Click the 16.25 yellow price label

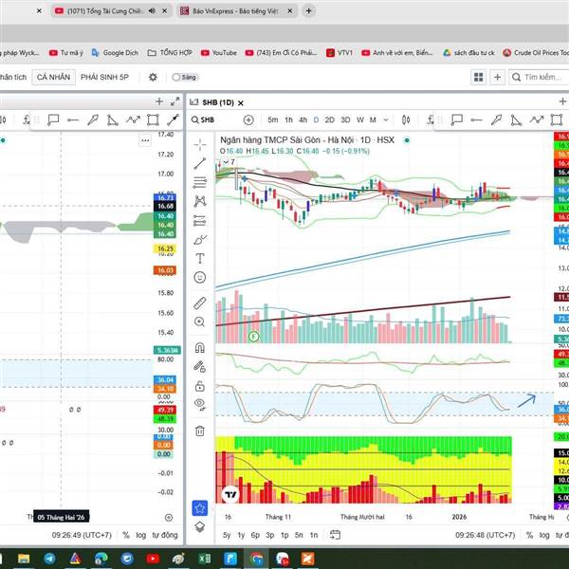point(165,248)
